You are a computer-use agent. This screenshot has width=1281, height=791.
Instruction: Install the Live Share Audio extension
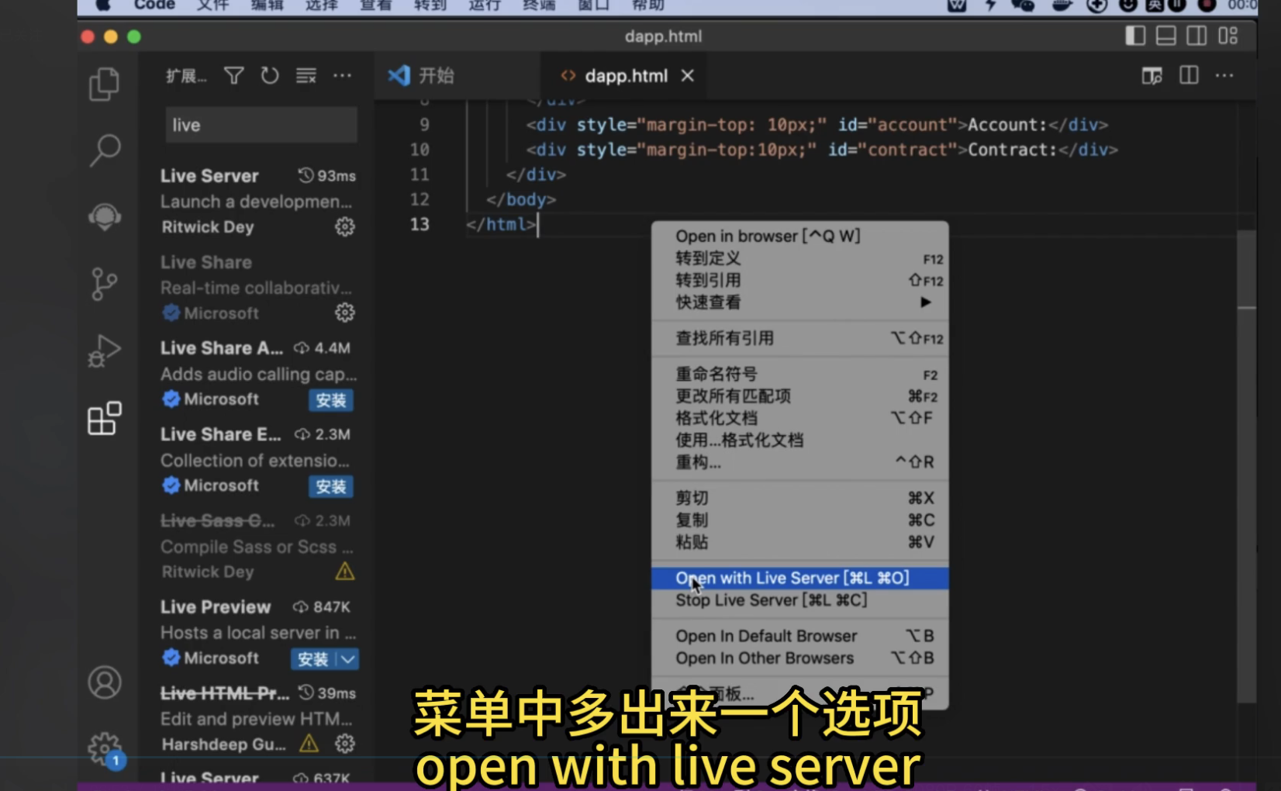[x=330, y=400]
